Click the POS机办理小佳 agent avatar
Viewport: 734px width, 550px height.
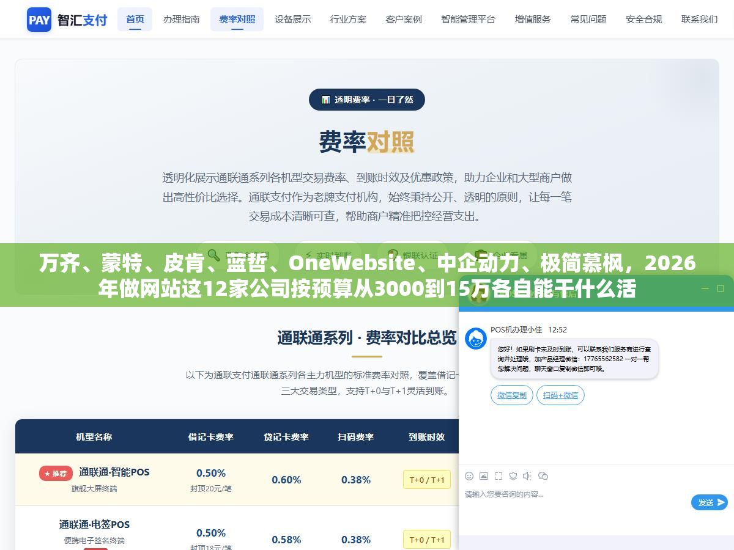point(476,339)
